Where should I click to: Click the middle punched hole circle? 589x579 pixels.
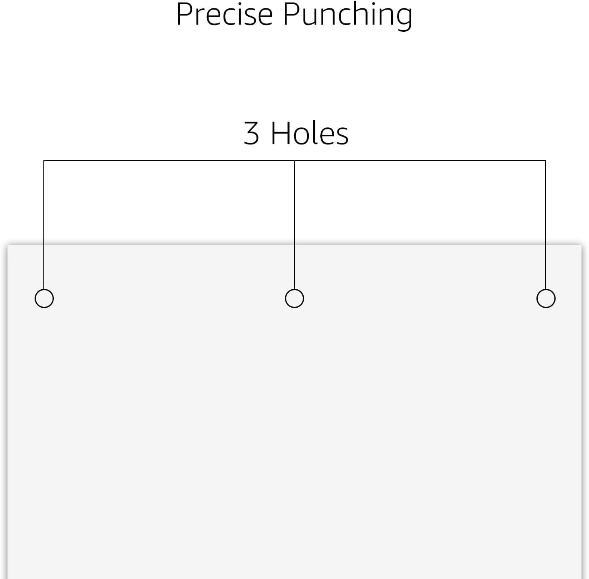click(294, 298)
